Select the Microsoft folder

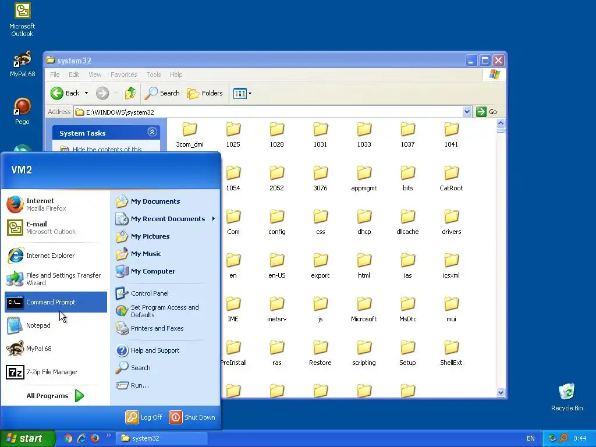click(364, 310)
